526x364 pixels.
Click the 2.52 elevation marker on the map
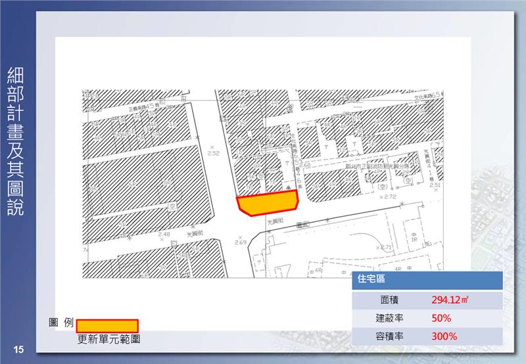click(x=212, y=152)
